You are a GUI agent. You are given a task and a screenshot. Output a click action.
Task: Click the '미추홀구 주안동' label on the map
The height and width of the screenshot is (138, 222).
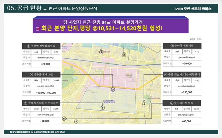click(x=129, y=76)
